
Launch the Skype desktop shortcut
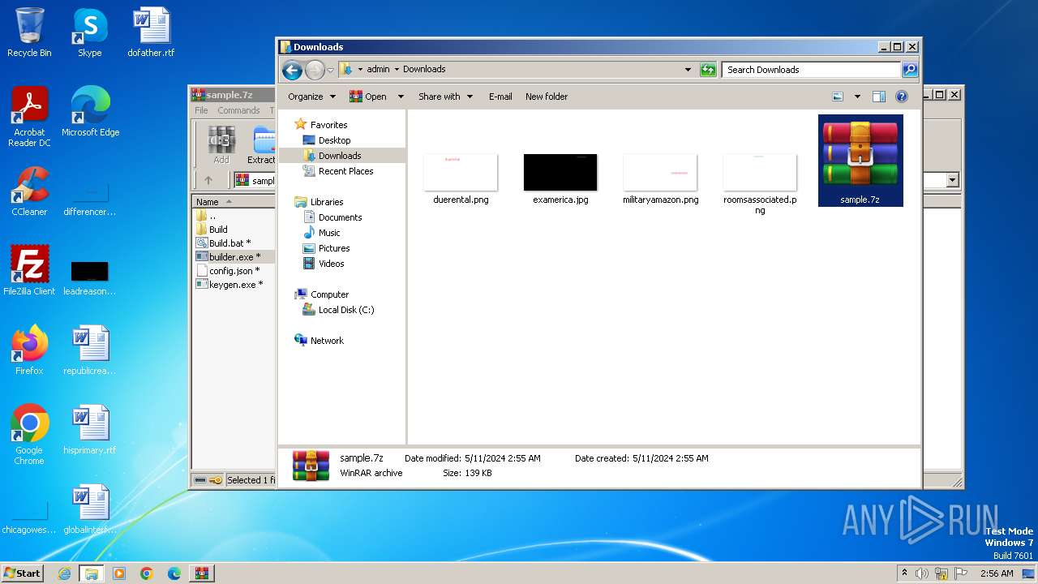(x=89, y=32)
